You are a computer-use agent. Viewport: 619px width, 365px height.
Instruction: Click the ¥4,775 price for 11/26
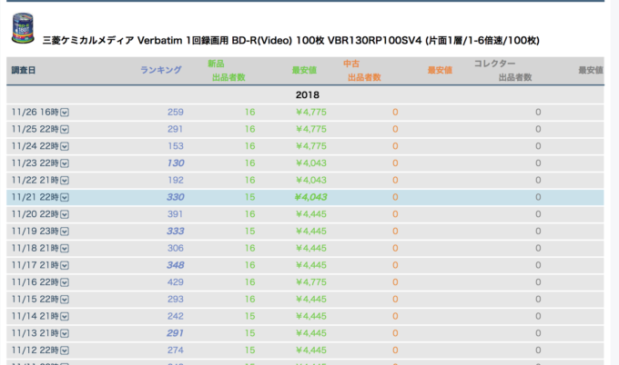310,113
